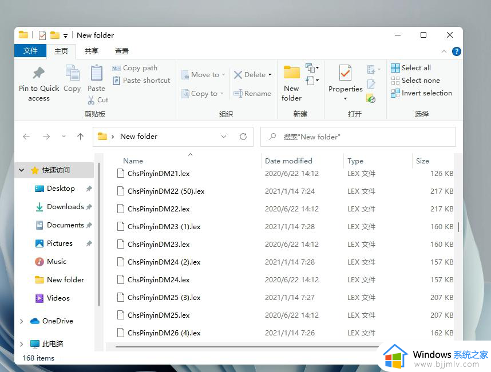Select file ChsPinyinDM23 (1).lex
The height and width of the screenshot is (372, 491).
pos(164,227)
